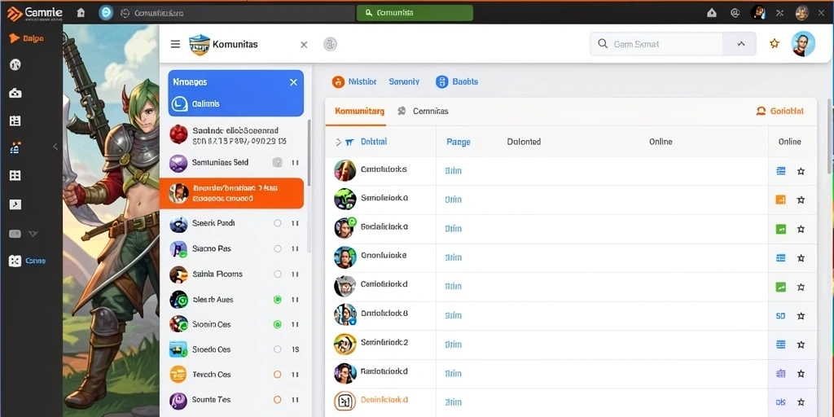Open the green Komunita tab in top bar

415,13
